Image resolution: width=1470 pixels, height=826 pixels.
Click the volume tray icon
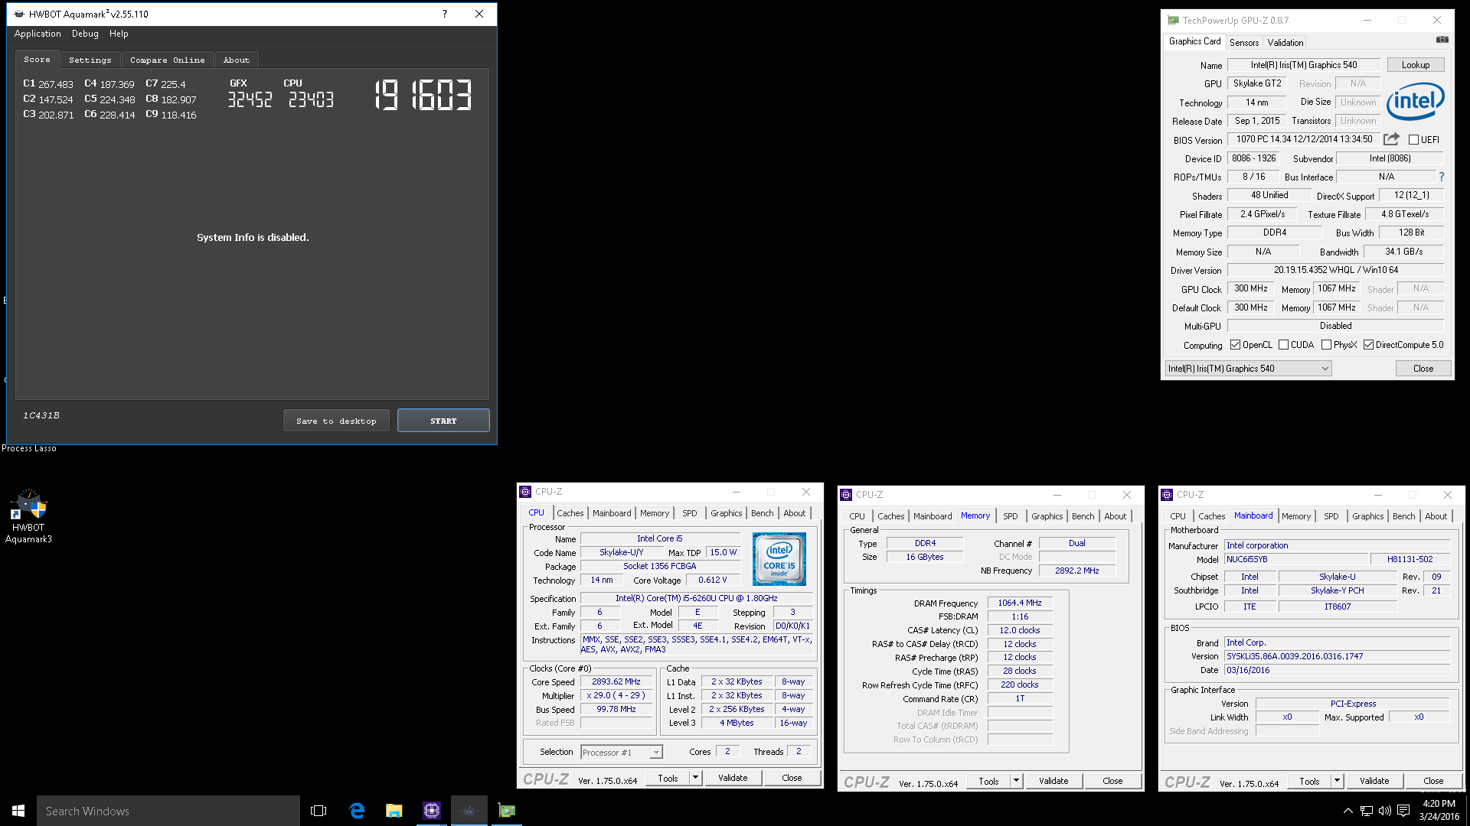click(1385, 811)
